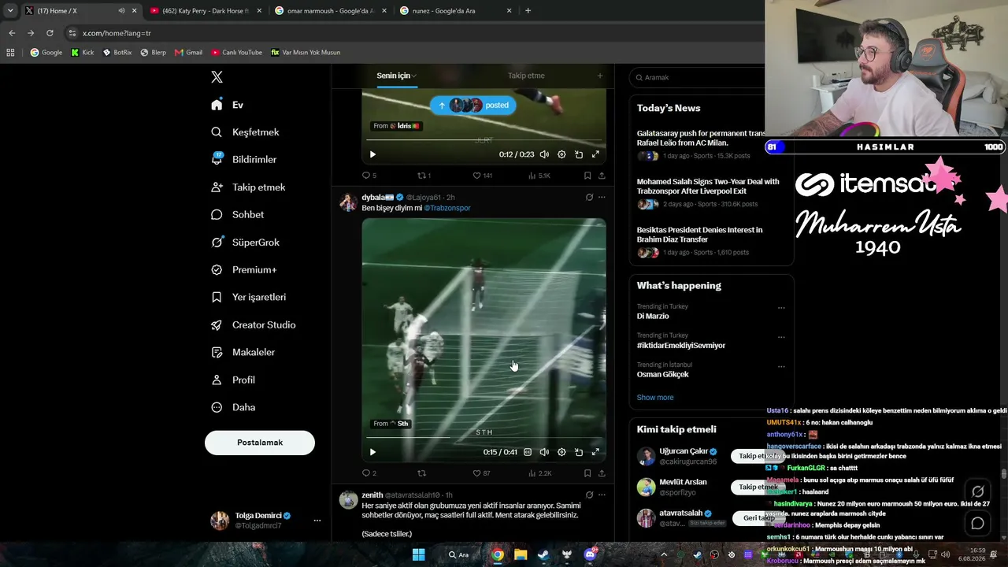Mute the İdris video volume
Screen dimensions: 1008x567
coord(544,154)
